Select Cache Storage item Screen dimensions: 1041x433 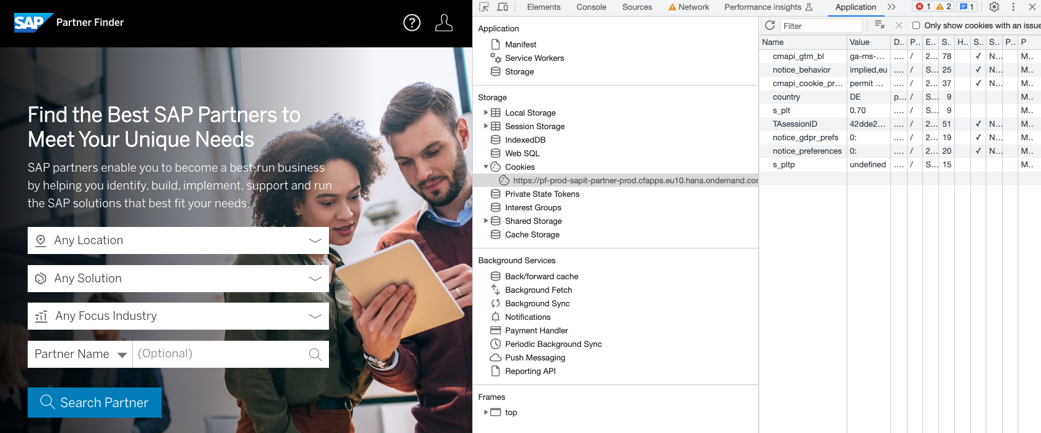(532, 234)
